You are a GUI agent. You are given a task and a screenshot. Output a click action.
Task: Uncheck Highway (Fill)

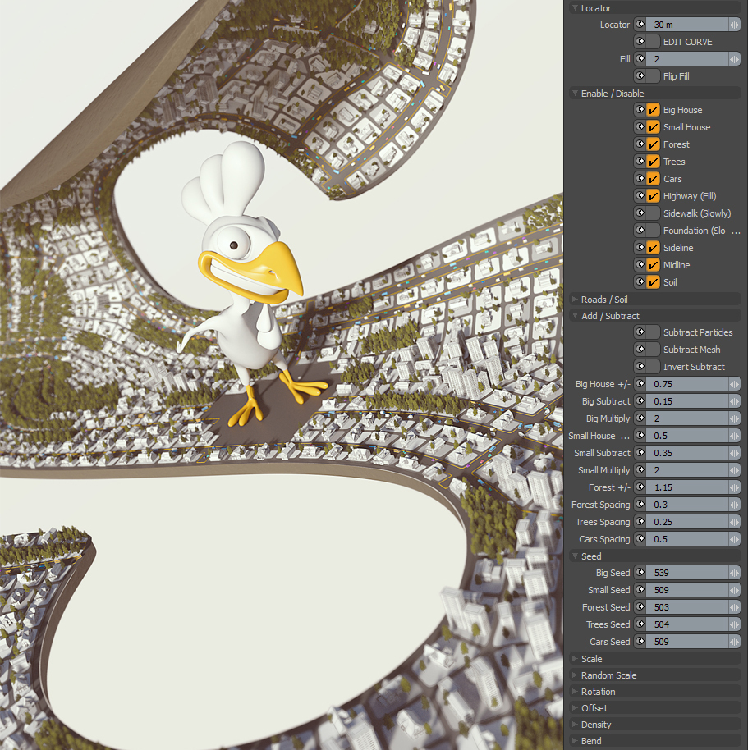[654, 196]
